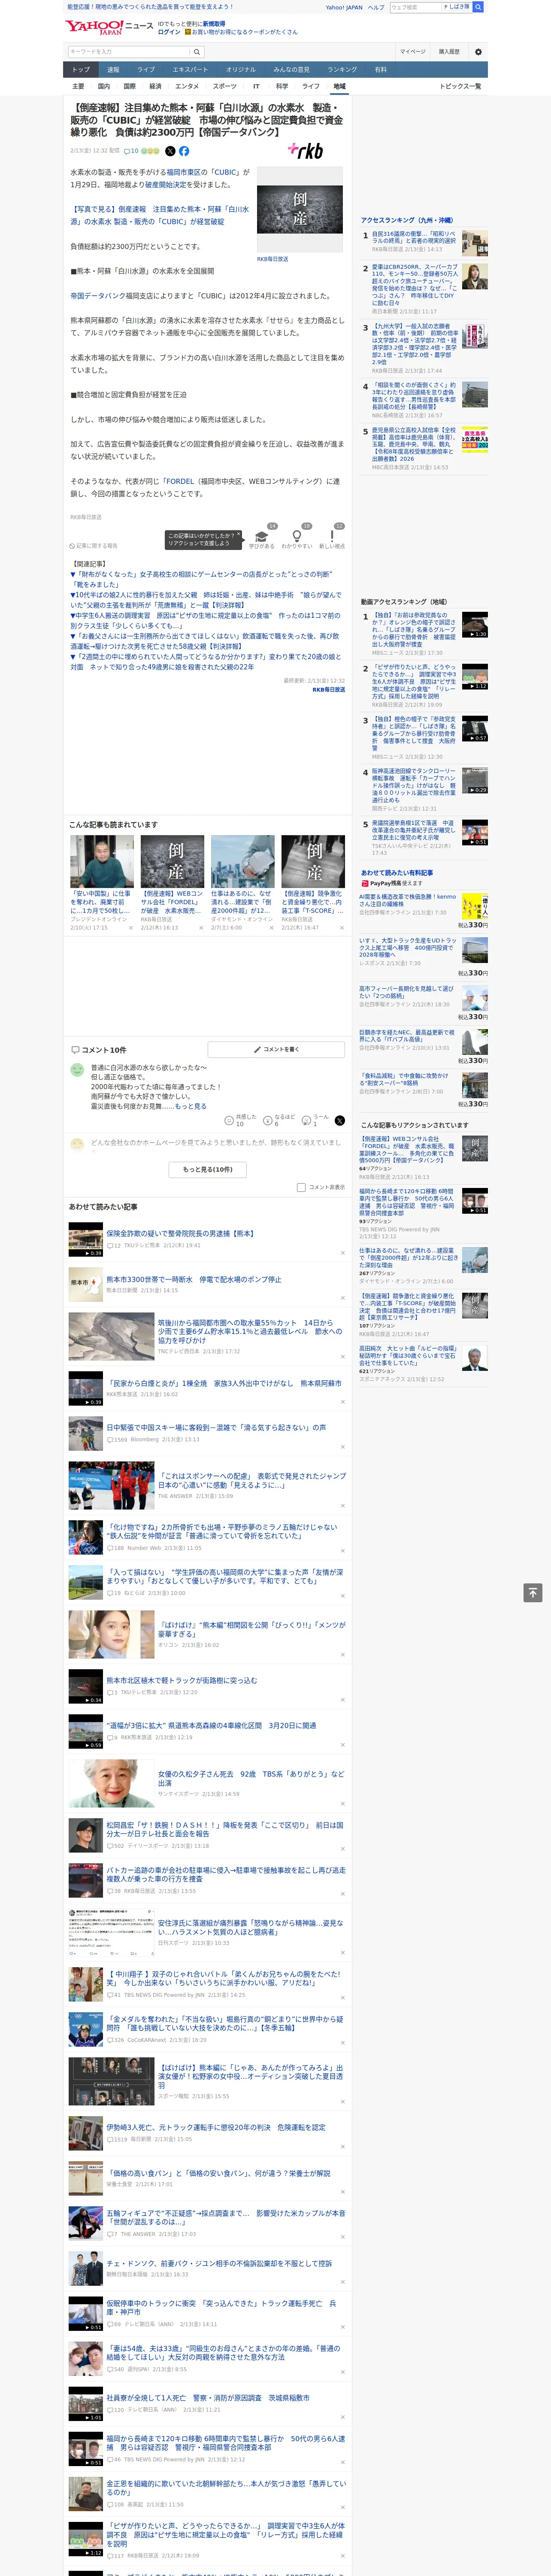Expand first comment with もっと見る

[191, 1106]
